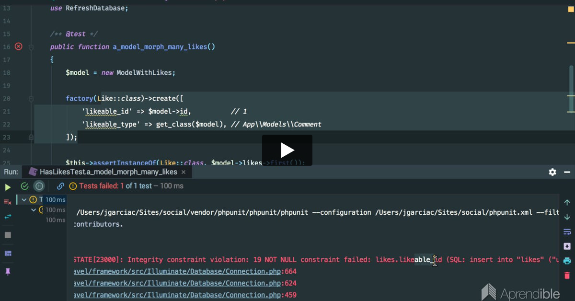Viewport: 575px width, 301px height.
Task: Collapse the second-level test tree node
Action: point(33,210)
